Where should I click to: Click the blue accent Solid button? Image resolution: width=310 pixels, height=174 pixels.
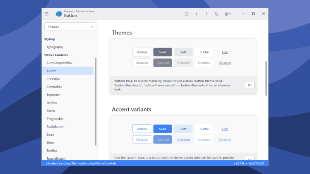point(162,129)
